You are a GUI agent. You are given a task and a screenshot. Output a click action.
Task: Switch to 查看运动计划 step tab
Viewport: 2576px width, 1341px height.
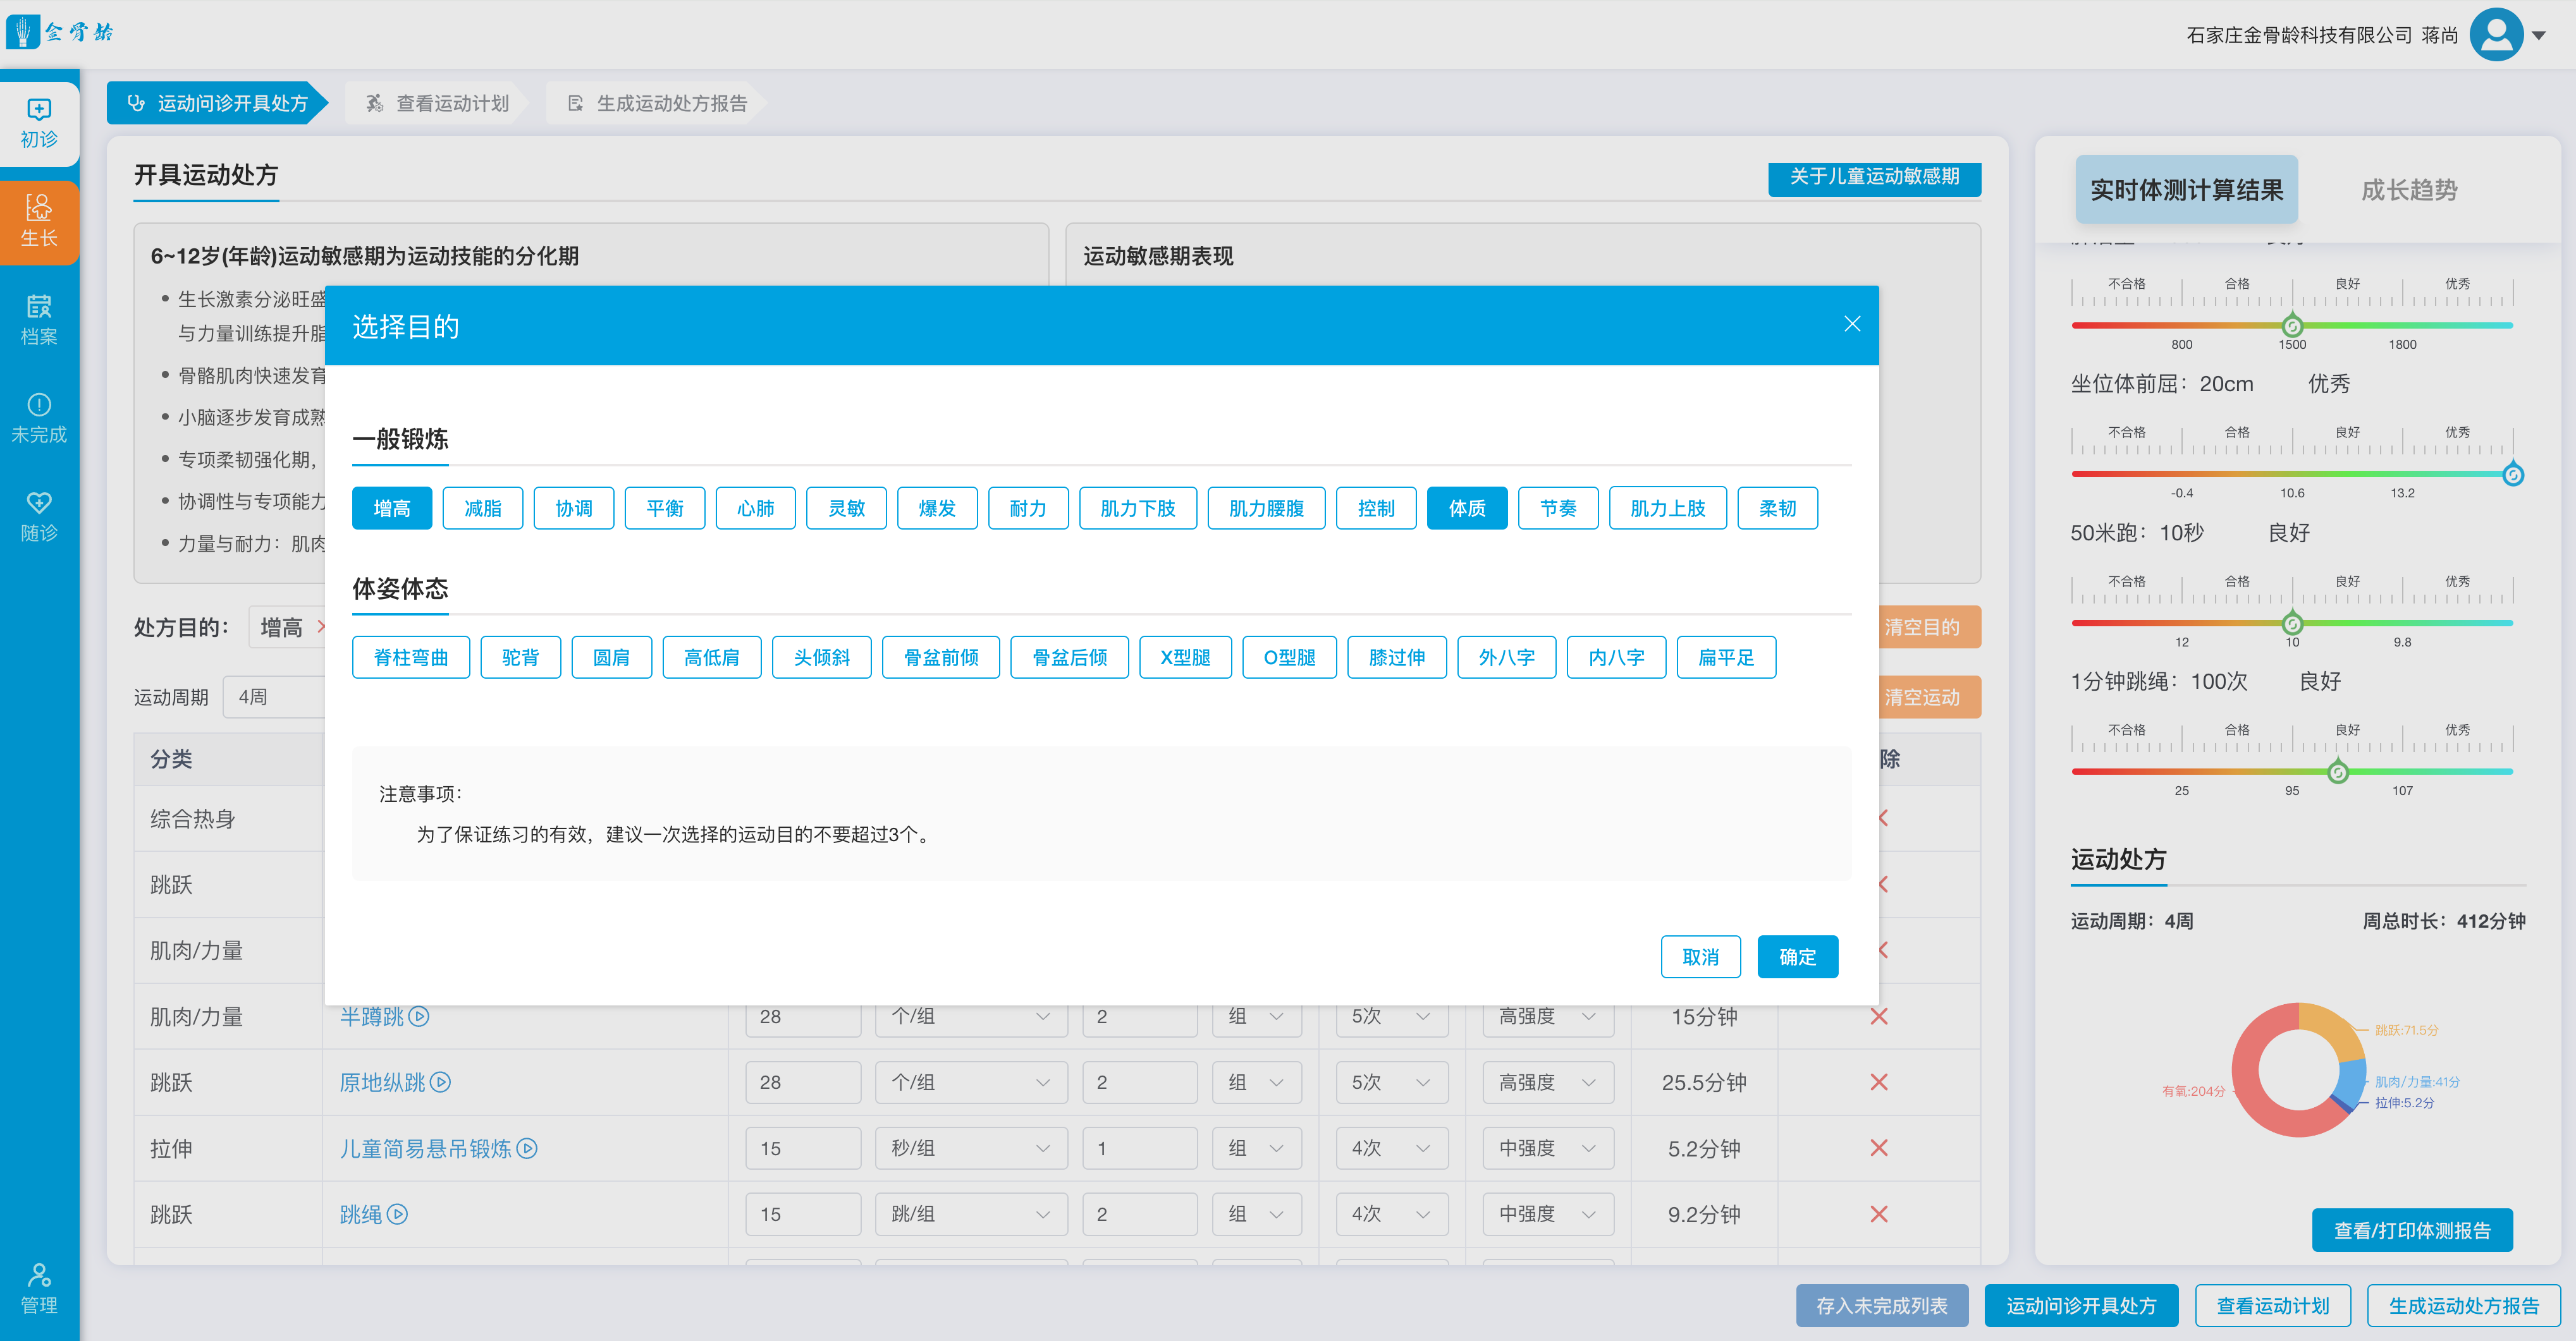(x=437, y=103)
